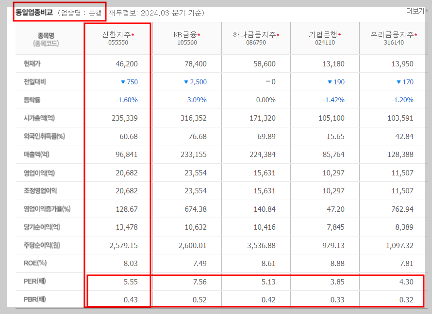Click the 외국인취득률(%) row label
Screen dimensions: 432x314
pyautogui.click(x=44, y=136)
